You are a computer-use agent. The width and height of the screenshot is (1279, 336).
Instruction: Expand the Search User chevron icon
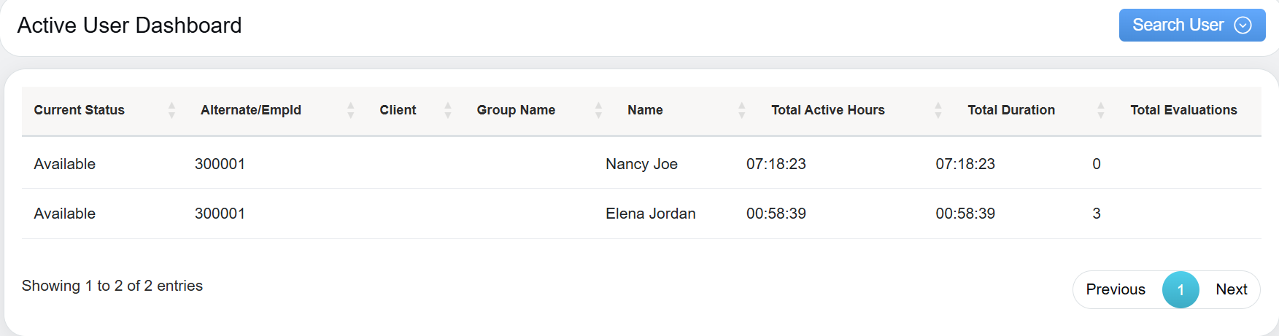tap(1243, 26)
